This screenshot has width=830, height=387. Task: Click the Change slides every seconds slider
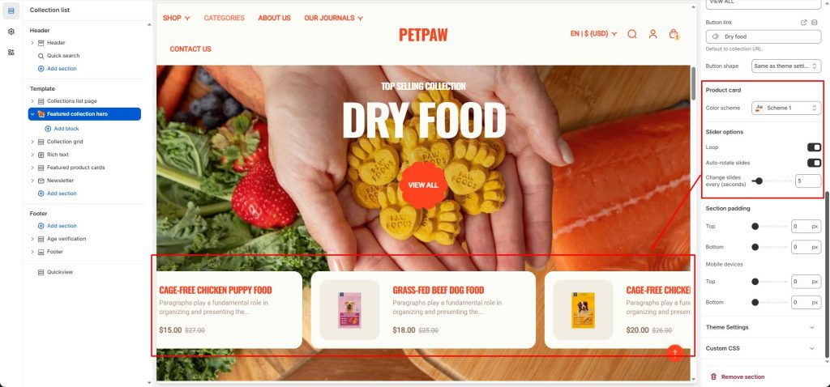tap(771, 181)
